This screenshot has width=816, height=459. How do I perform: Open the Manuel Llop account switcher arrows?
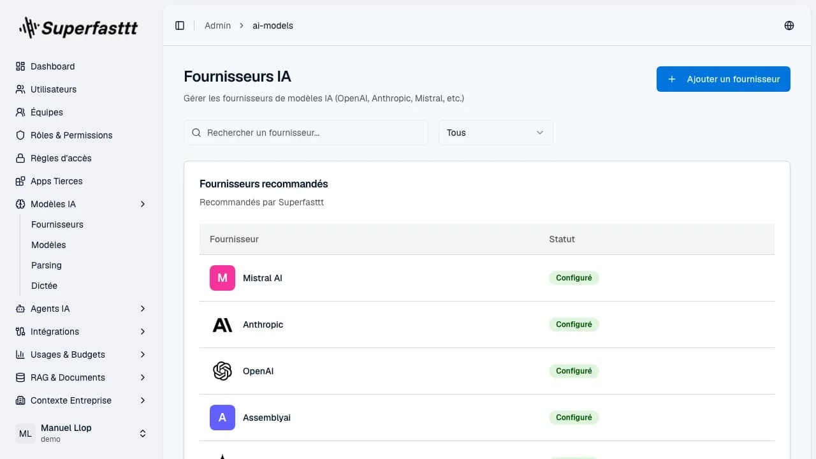click(x=143, y=433)
